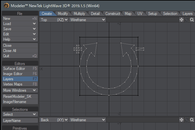Viewport: 195px width, 130px height.
Task: Open the Image Editor
Action: point(19,74)
